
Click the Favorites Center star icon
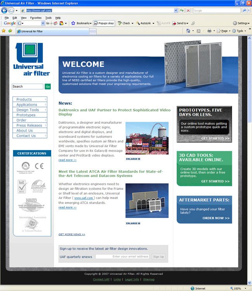3,31
